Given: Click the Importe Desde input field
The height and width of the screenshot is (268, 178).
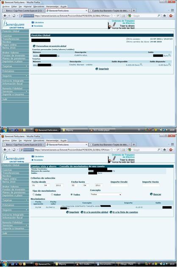Looking at the screenshot, I should click(x=119, y=185).
